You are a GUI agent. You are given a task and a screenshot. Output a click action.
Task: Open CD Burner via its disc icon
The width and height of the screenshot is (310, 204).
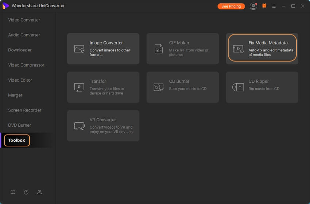pyautogui.click(x=159, y=87)
